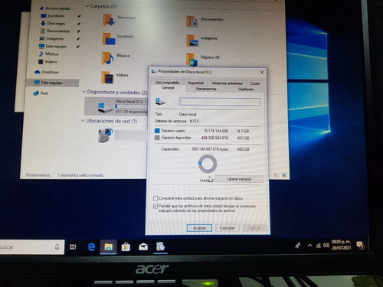
Task: Select highlighted Este equipo in navigation pane
Action: [52, 83]
